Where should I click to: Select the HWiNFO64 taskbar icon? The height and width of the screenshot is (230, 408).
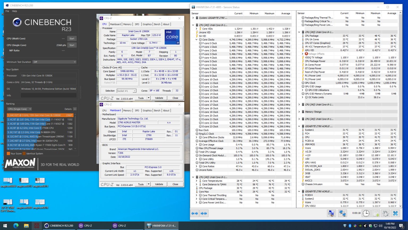point(161,225)
